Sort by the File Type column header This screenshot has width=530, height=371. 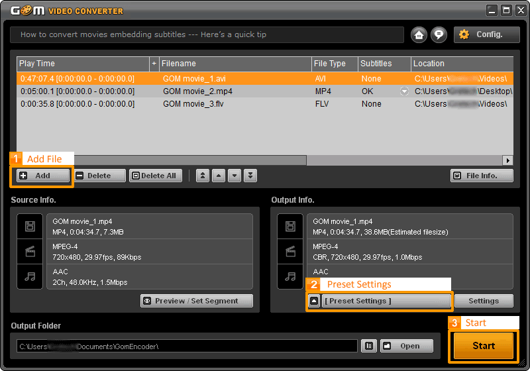(335, 64)
